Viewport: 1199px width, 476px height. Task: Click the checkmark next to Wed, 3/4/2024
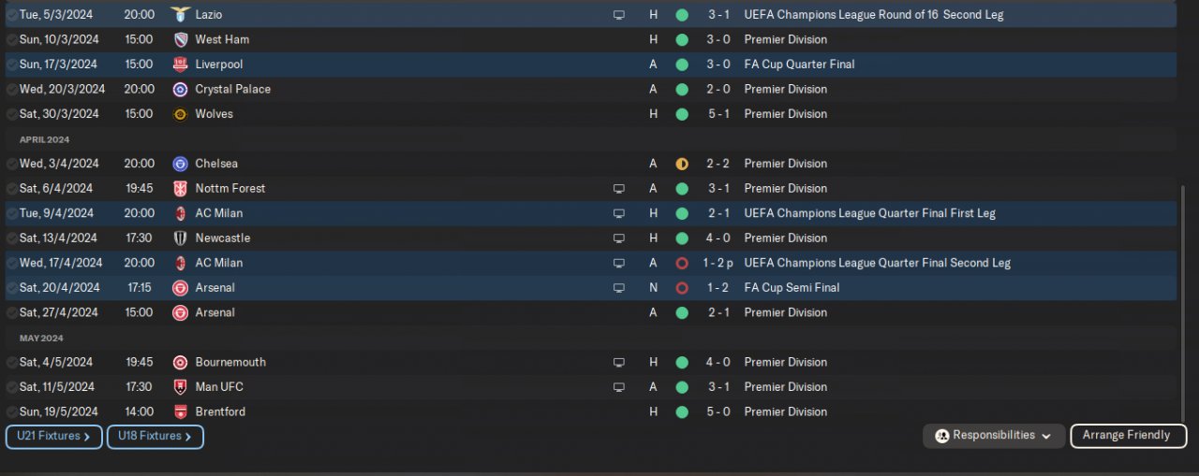point(11,164)
